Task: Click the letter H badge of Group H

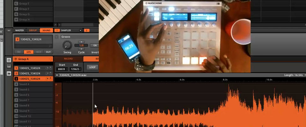Action: tap(16, 20)
